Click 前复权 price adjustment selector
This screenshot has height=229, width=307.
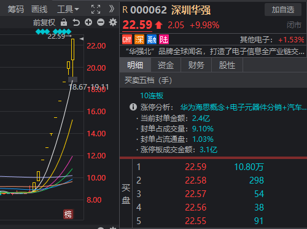tap(44, 22)
